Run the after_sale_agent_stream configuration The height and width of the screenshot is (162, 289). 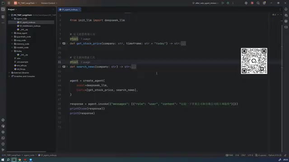pos(223,3)
